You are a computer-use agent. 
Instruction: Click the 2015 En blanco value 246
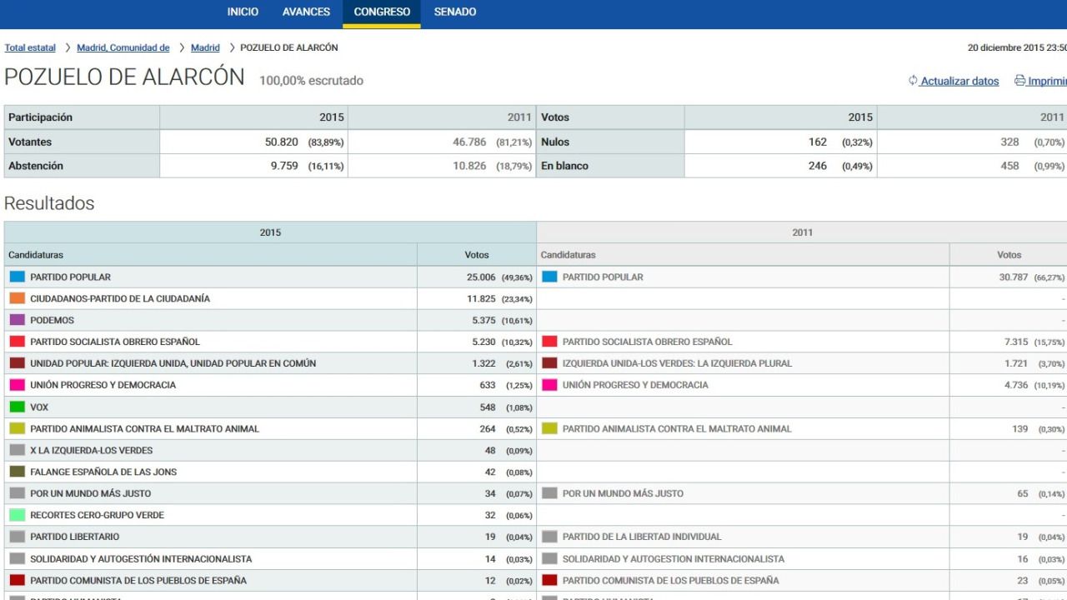click(818, 166)
